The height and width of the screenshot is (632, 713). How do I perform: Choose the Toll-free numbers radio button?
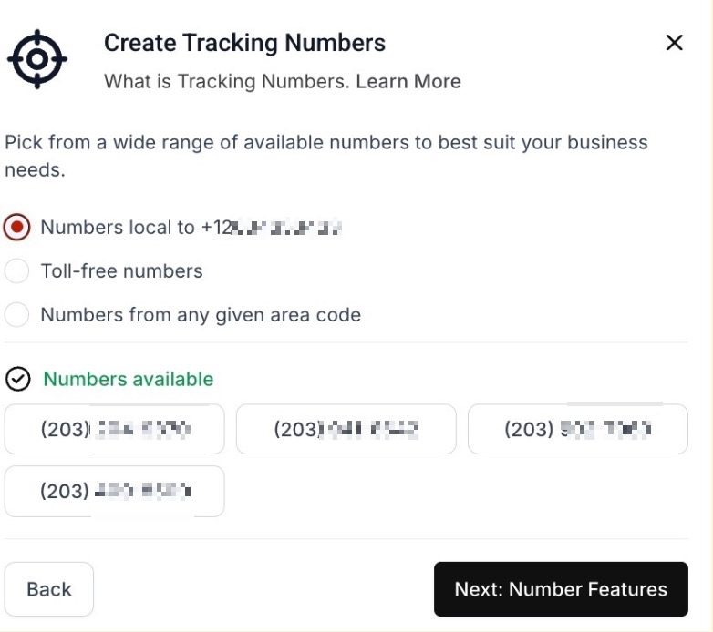pyautogui.click(x=17, y=271)
